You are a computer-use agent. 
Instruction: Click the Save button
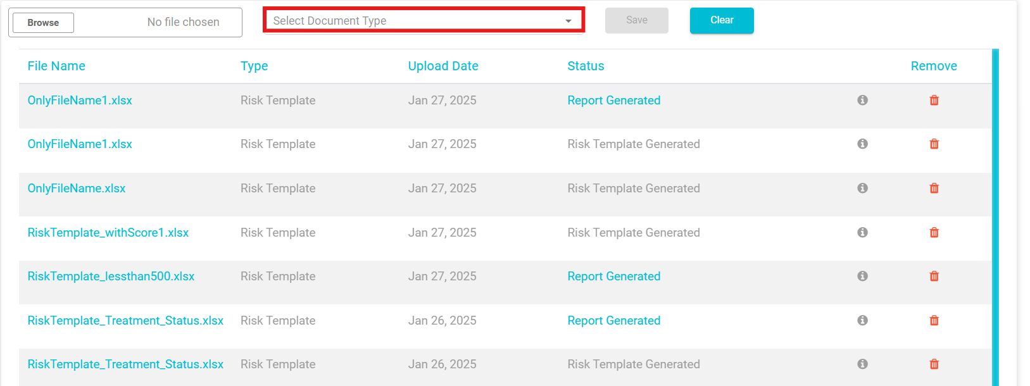[637, 20]
